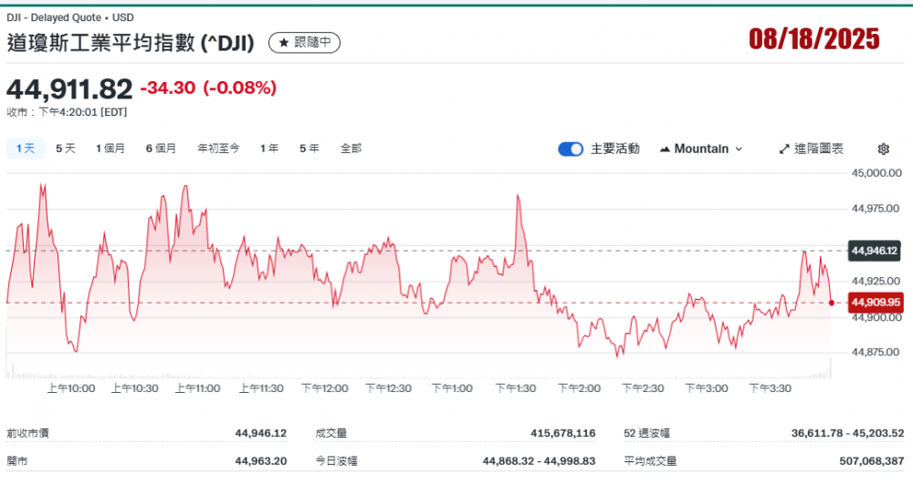Screen dimensions: 913x485
Task: Click the star icon in the 跟隨中 button
Action: click(x=283, y=43)
